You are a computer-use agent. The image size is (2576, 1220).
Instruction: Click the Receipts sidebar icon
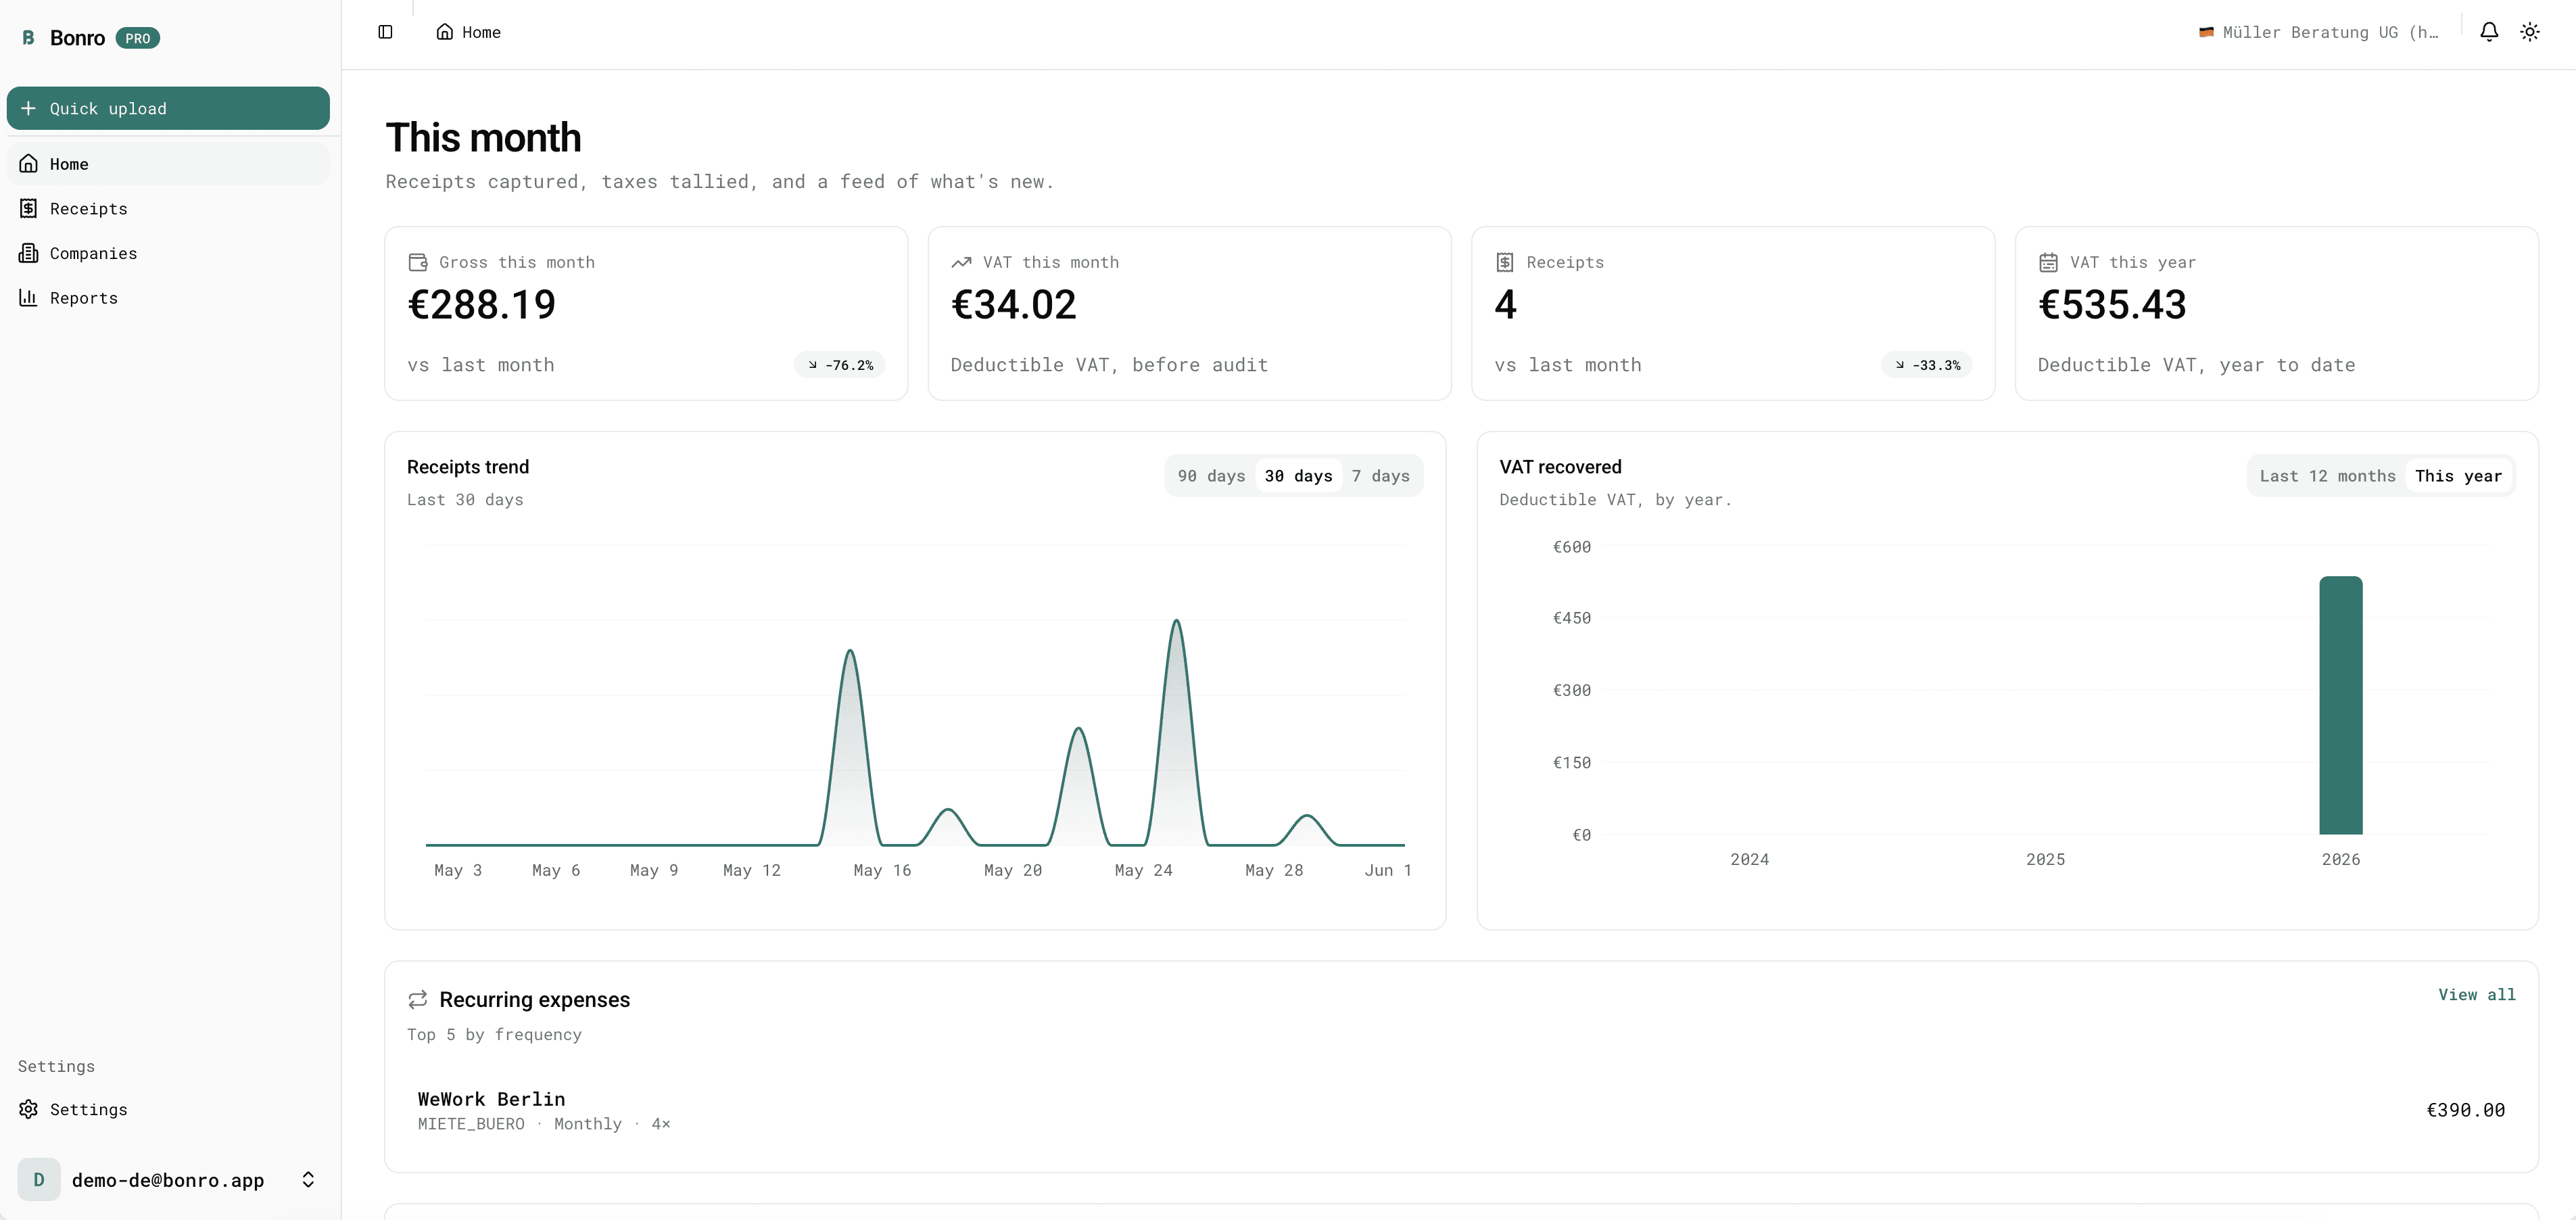coord(29,208)
